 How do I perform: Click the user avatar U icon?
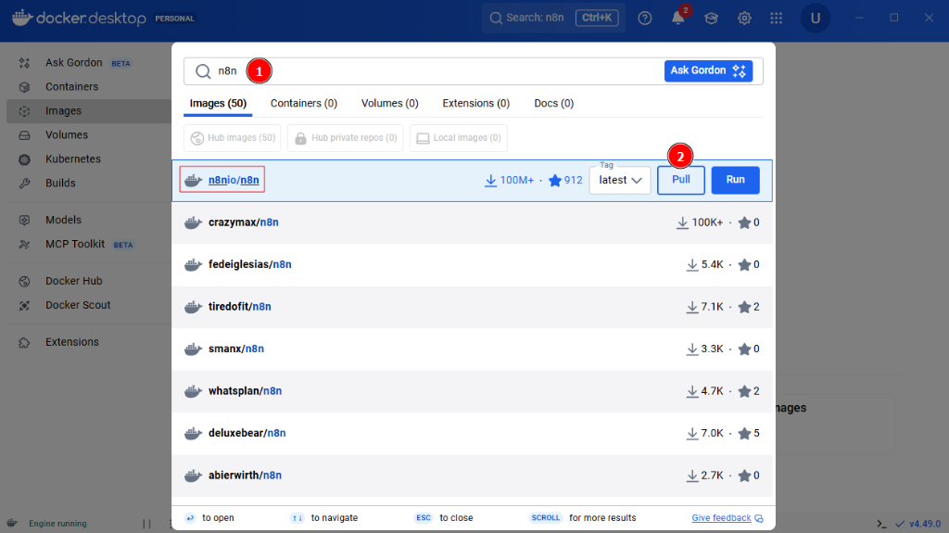815,19
